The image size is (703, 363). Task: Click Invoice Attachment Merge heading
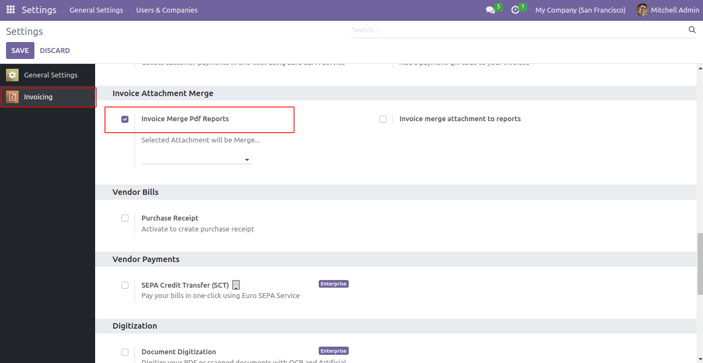click(x=163, y=93)
